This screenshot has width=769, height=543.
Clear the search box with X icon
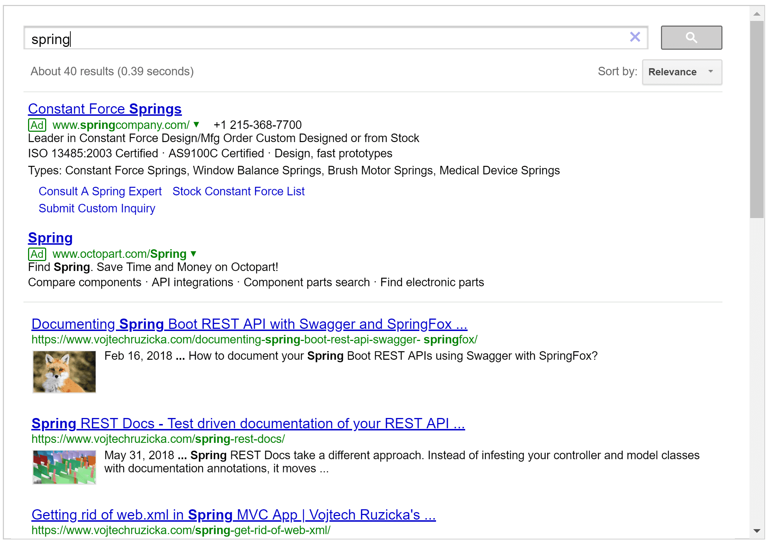click(x=635, y=37)
